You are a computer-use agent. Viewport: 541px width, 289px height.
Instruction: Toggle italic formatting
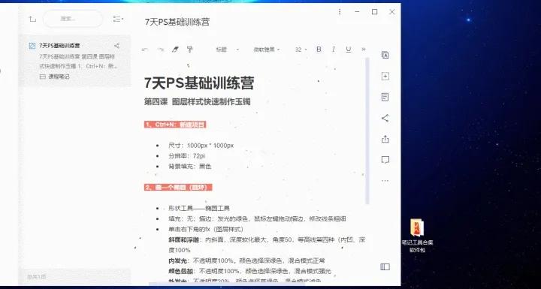tap(334, 50)
